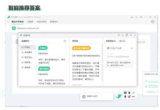Click the raise-hand icon in call controls
Screen dimensions: 160x110
[129, 93]
